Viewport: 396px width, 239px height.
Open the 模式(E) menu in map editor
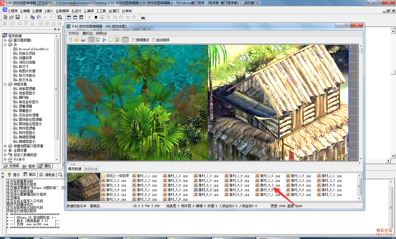(x=88, y=33)
